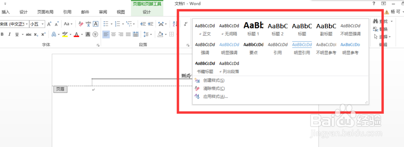The image size is (404, 147).
Task: Open the 插入 tab
Action: pos(5,12)
